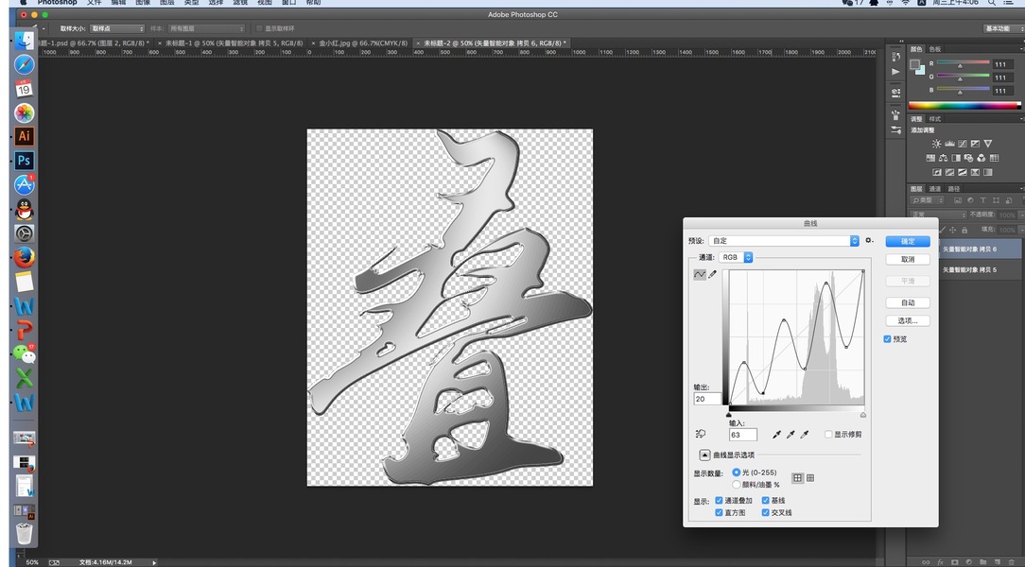Open the 图像 Image menu
The height and width of the screenshot is (567, 1025).
click(143, 3)
